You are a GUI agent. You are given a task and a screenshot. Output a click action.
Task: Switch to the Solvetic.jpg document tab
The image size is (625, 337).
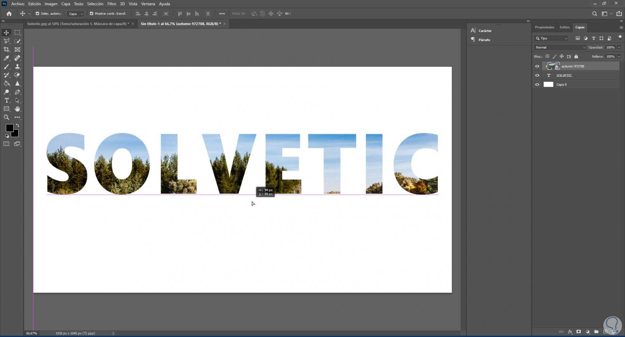pos(78,24)
